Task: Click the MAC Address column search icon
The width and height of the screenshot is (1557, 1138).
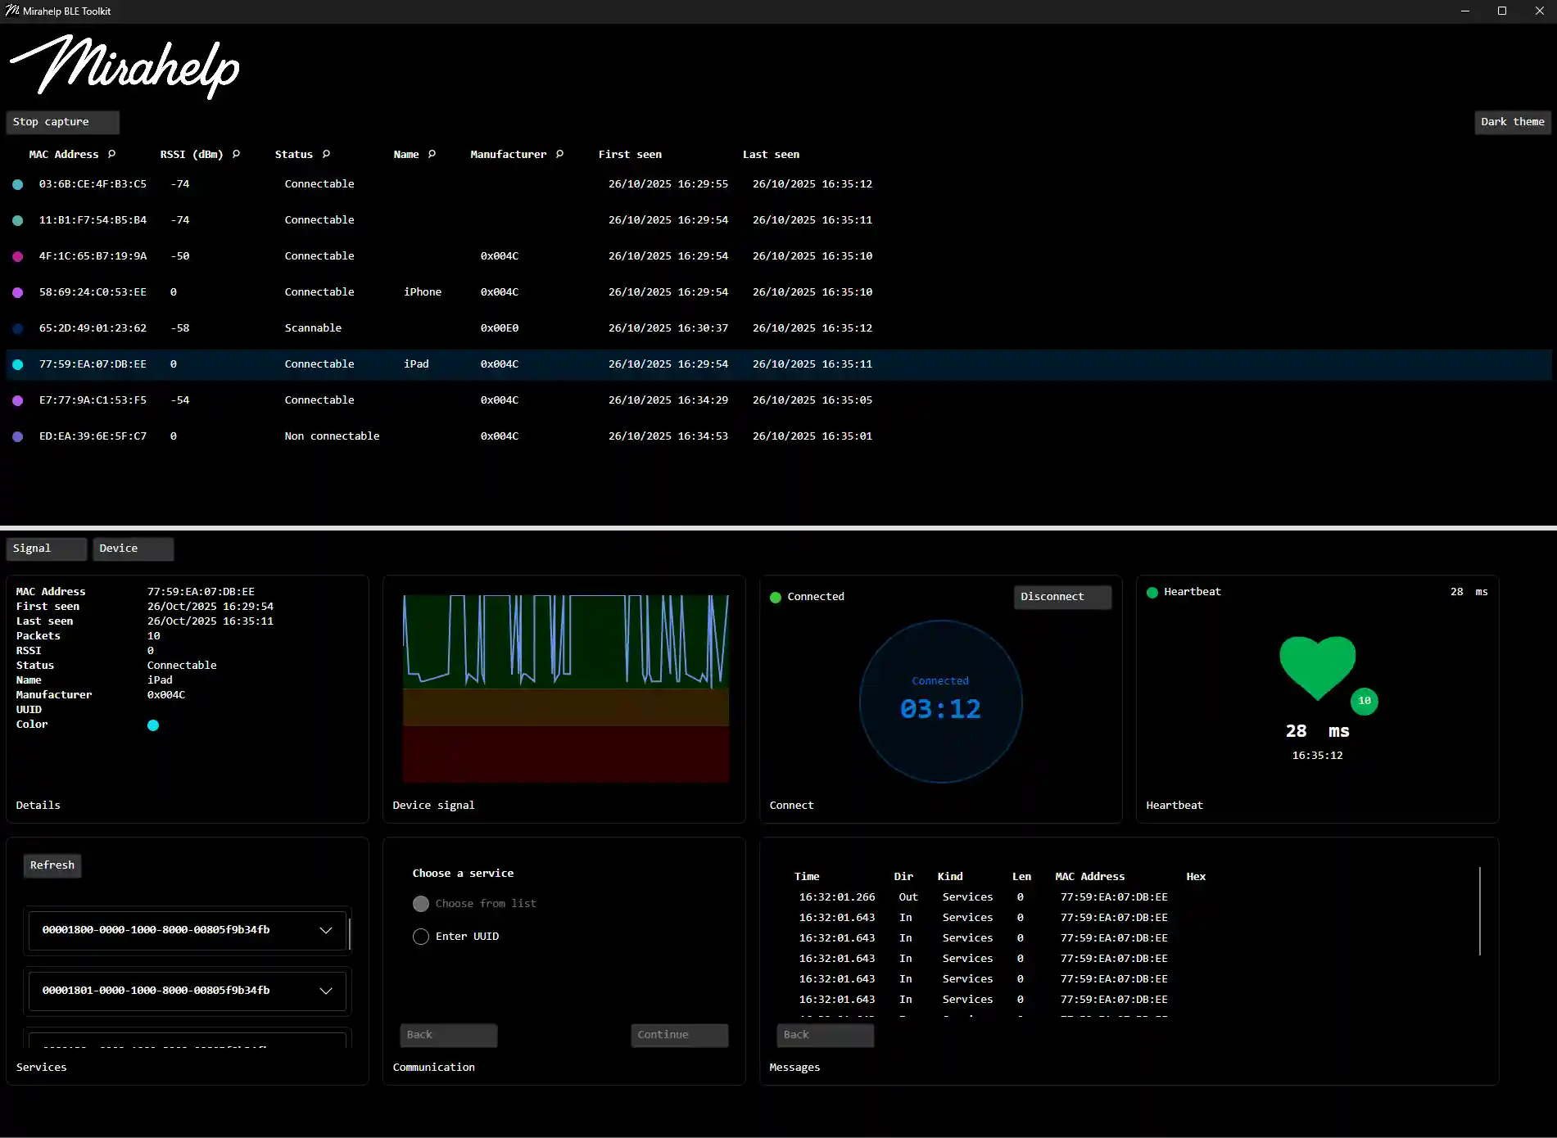Action: click(x=112, y=154)
